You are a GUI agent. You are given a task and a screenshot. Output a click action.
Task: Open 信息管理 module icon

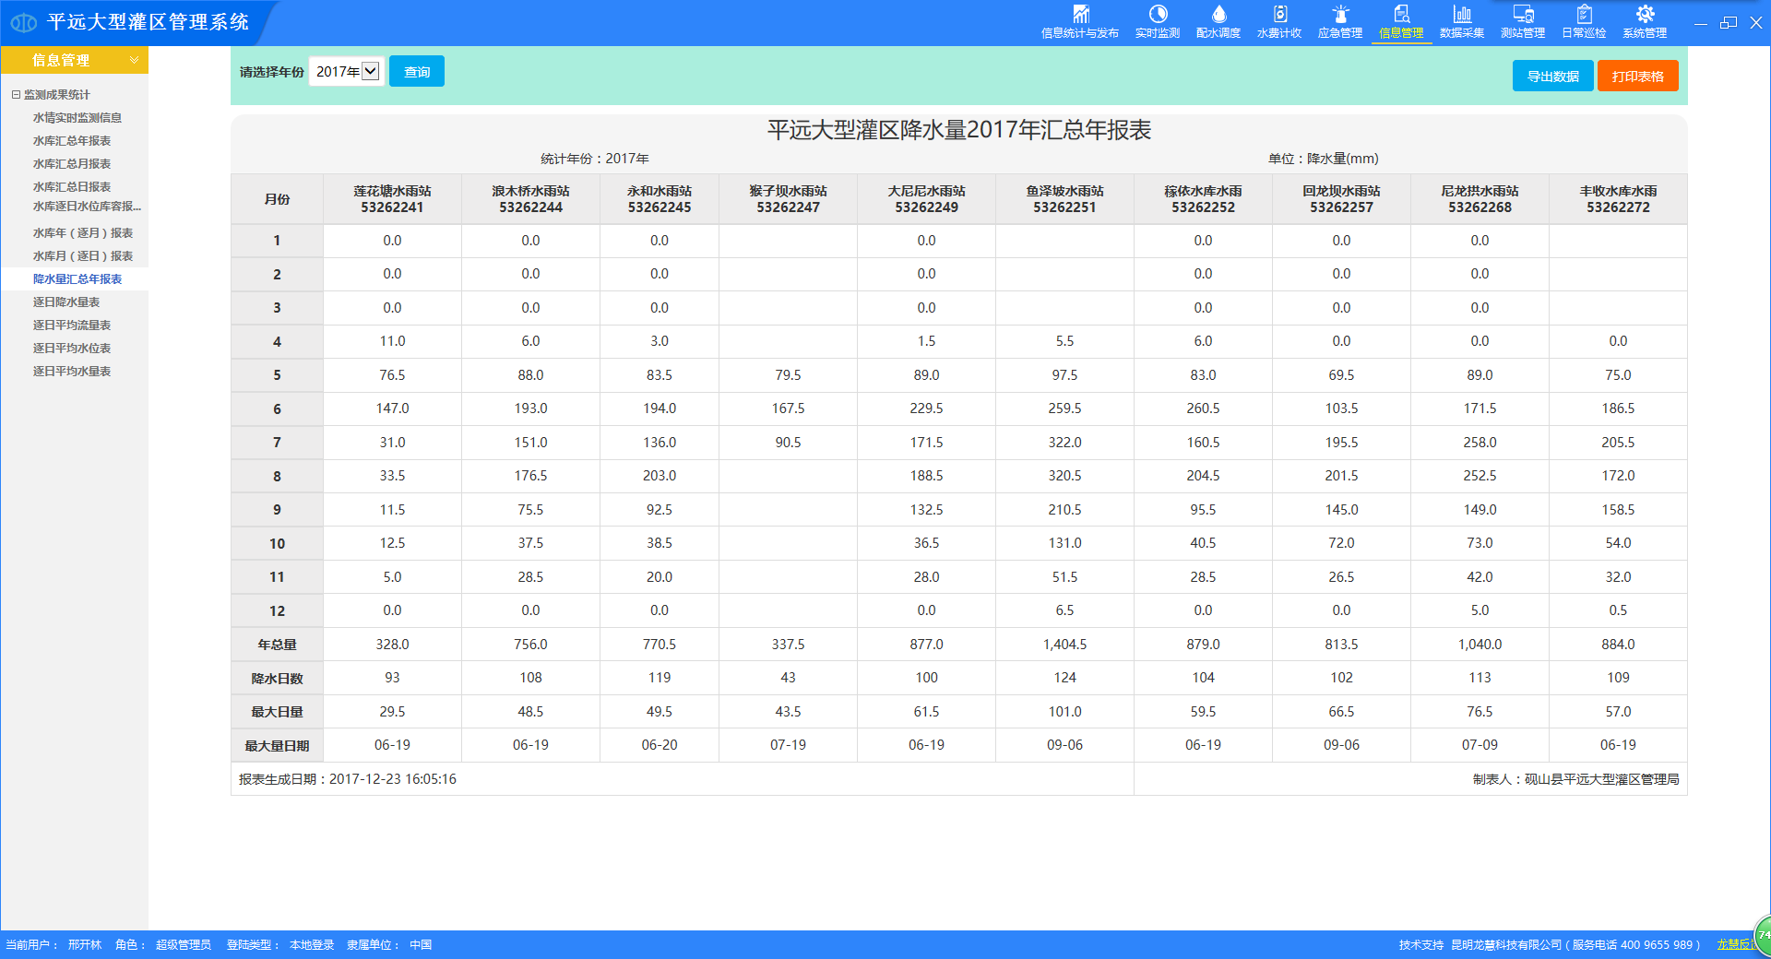tap(1401, 15)
